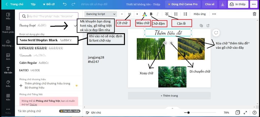The image size is (260, 117).
Task: Open the Thành phần elements panel
Action: coord(8,30)
